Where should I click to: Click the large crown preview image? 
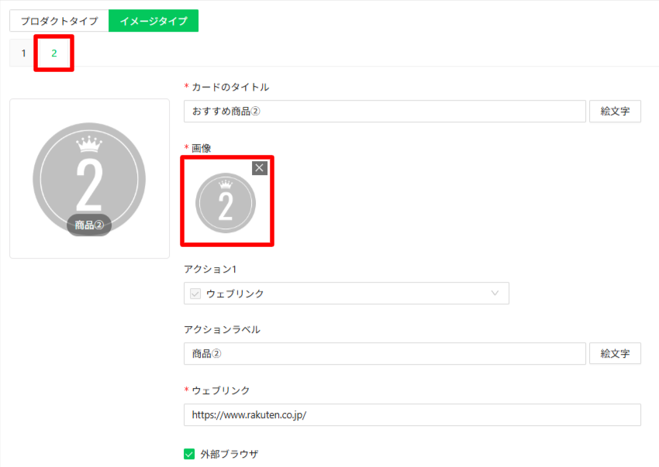[89, 174]
